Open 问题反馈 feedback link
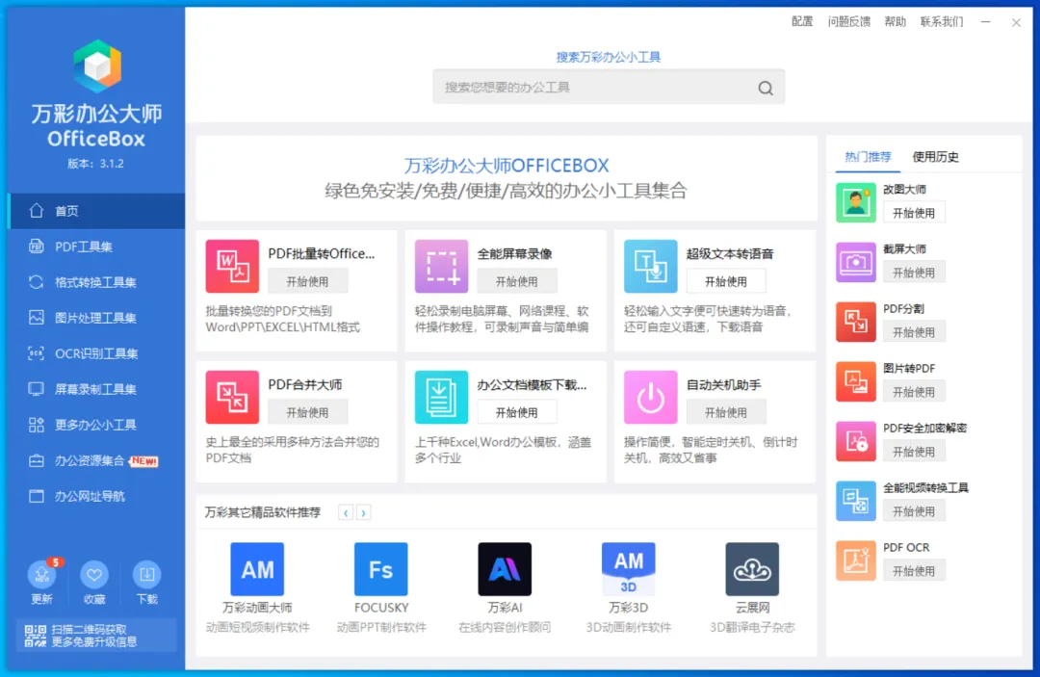The width and height of the screenshot is (1040, 677). point(849,21)
